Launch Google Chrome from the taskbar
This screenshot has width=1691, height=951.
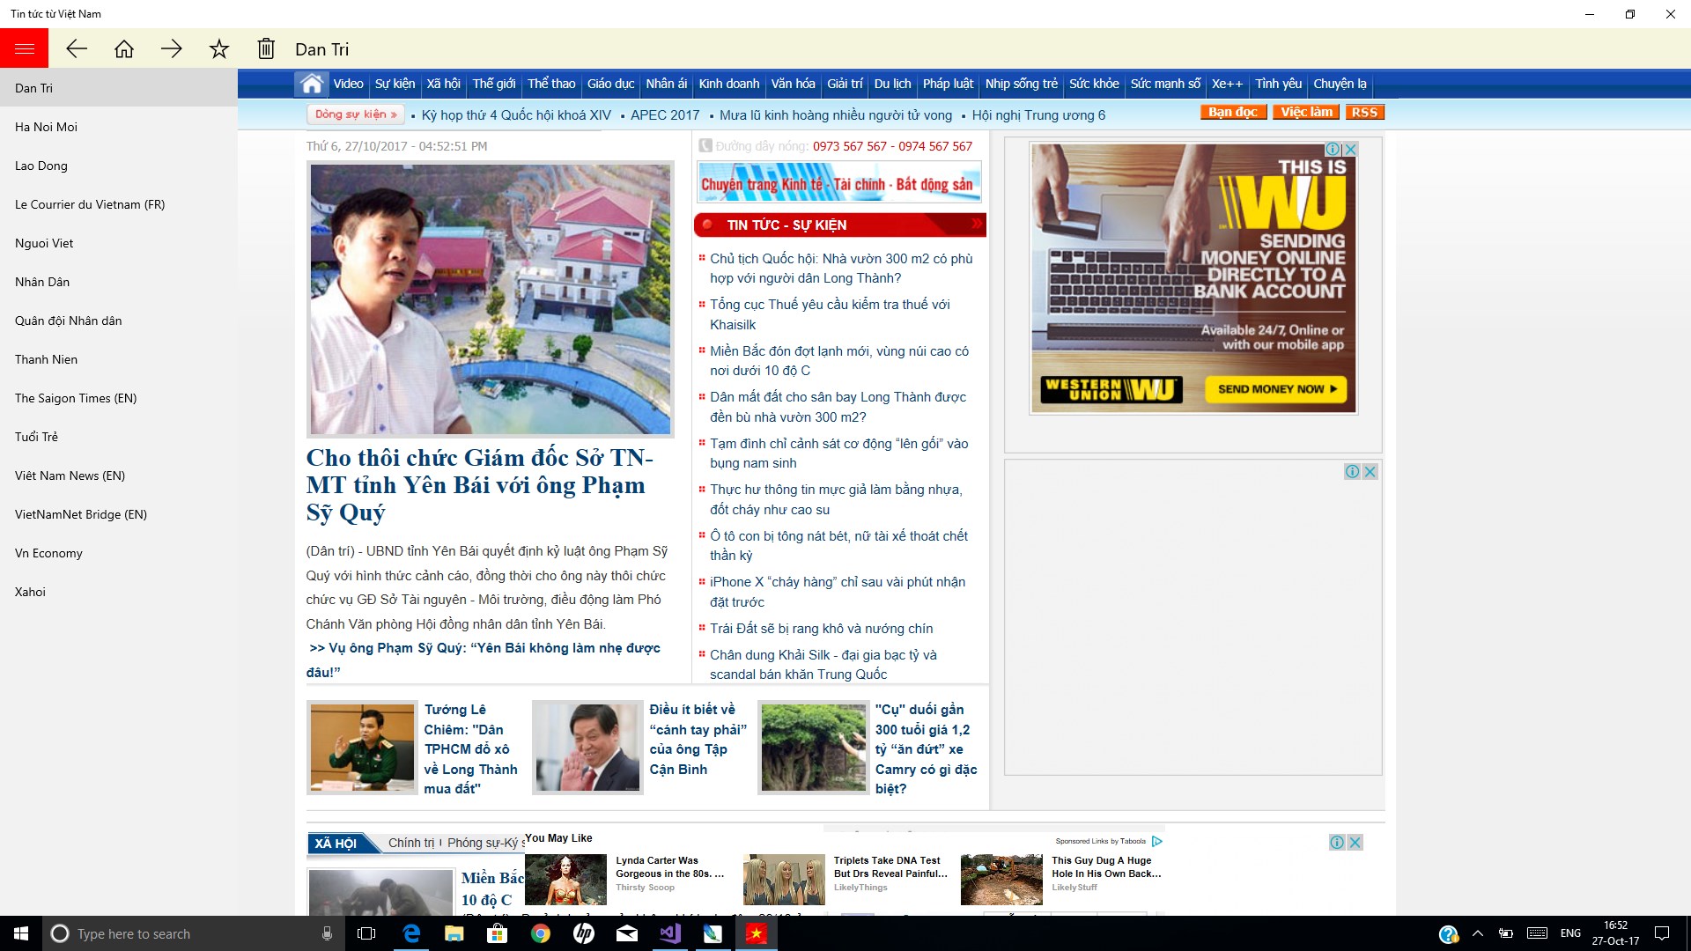click(x=541, y=933)
